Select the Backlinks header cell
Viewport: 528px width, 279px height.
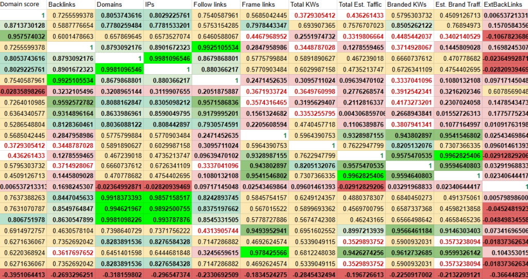click(71, 5)
